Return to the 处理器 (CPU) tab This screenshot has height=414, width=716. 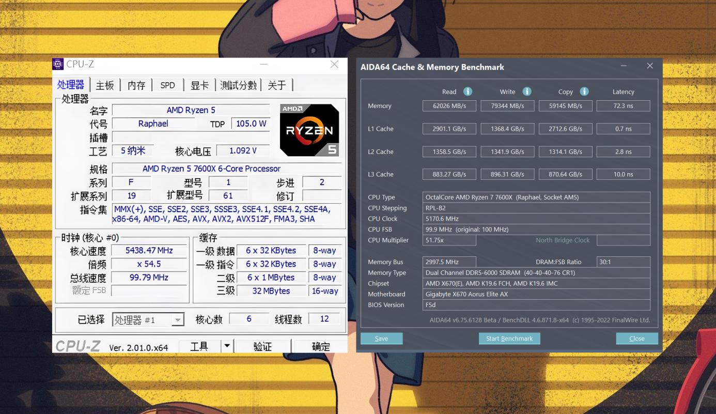[x=70, y=85]
